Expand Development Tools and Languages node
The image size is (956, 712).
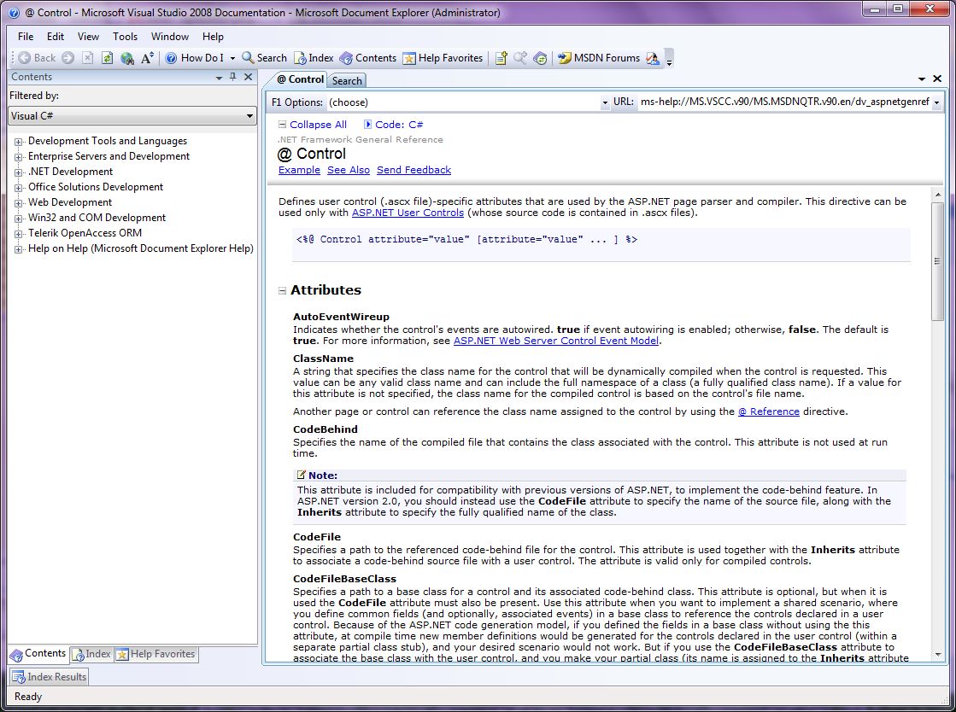[18, 142]
